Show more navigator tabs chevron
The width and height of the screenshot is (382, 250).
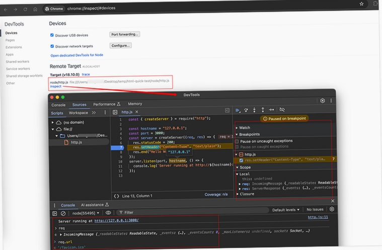(x=94, y=113)
